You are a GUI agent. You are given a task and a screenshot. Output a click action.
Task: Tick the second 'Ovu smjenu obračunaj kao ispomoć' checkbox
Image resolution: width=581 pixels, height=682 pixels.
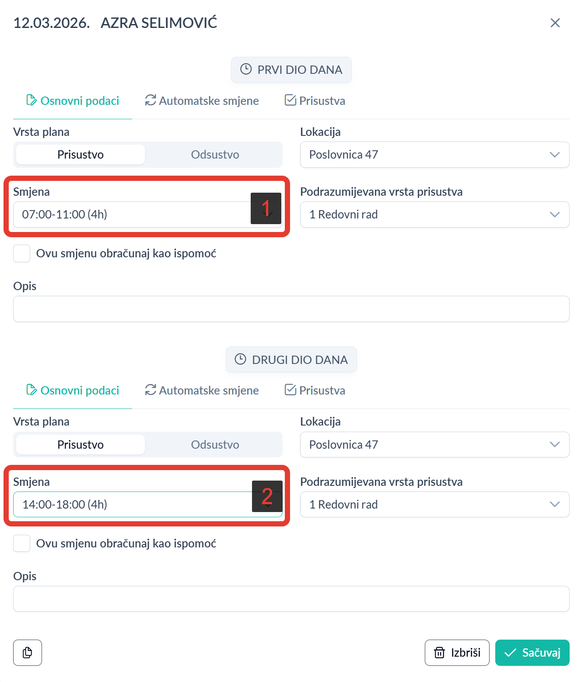pos(22,543)
